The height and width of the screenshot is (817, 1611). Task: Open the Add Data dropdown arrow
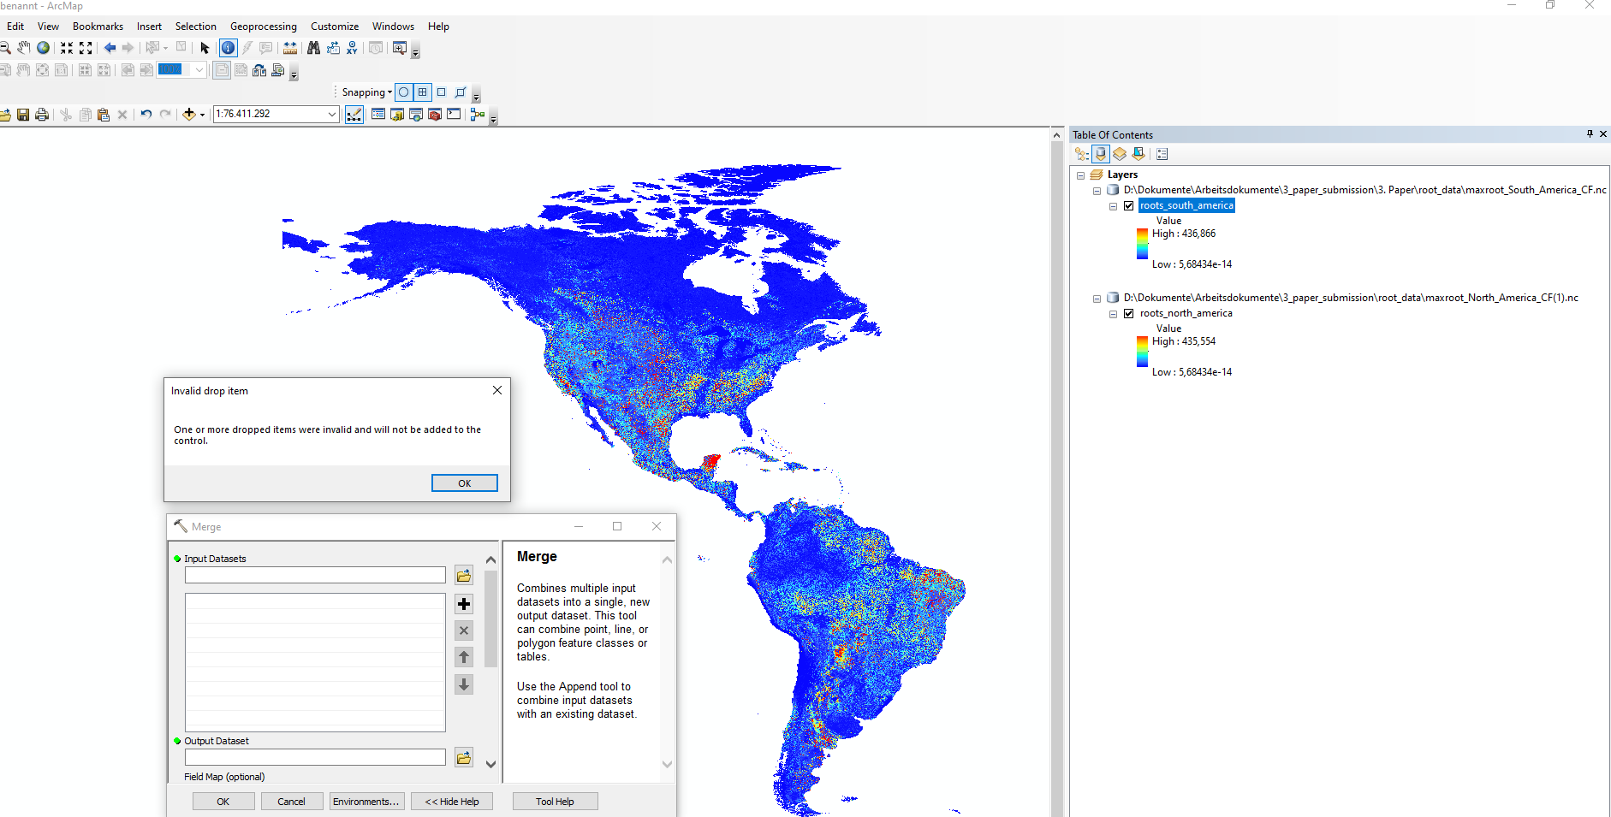[202, 115]
